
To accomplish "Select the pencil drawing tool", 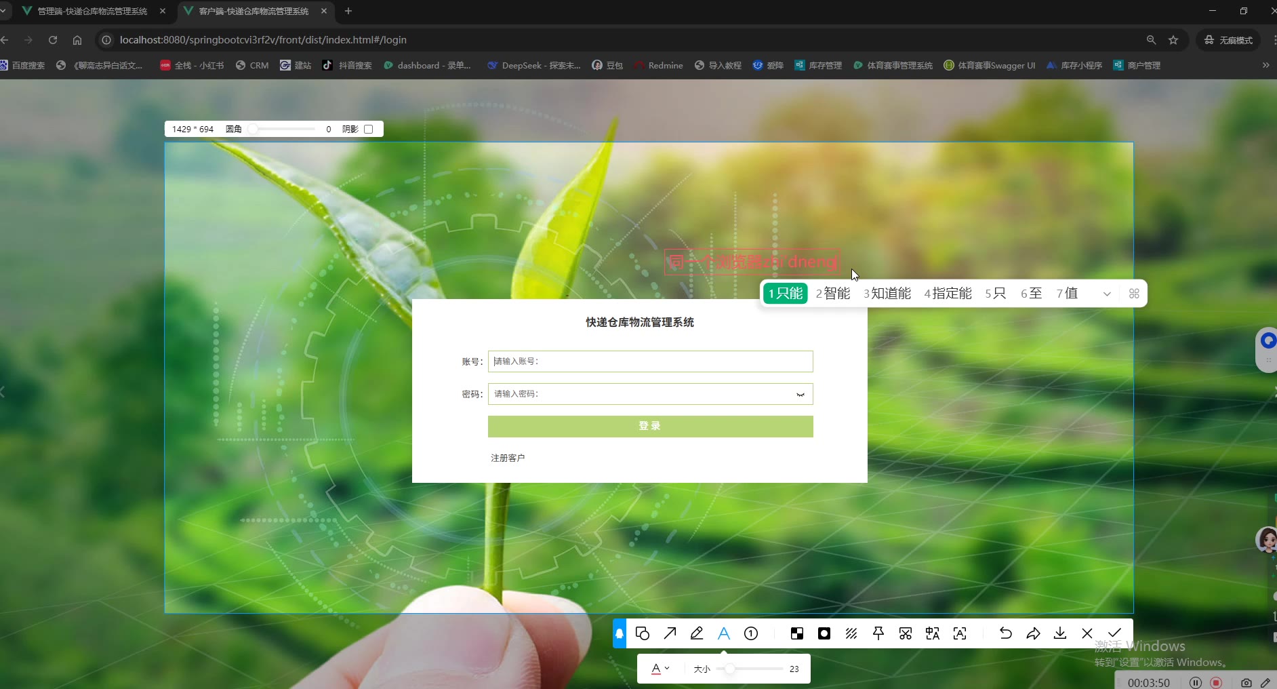I will 697,633.
